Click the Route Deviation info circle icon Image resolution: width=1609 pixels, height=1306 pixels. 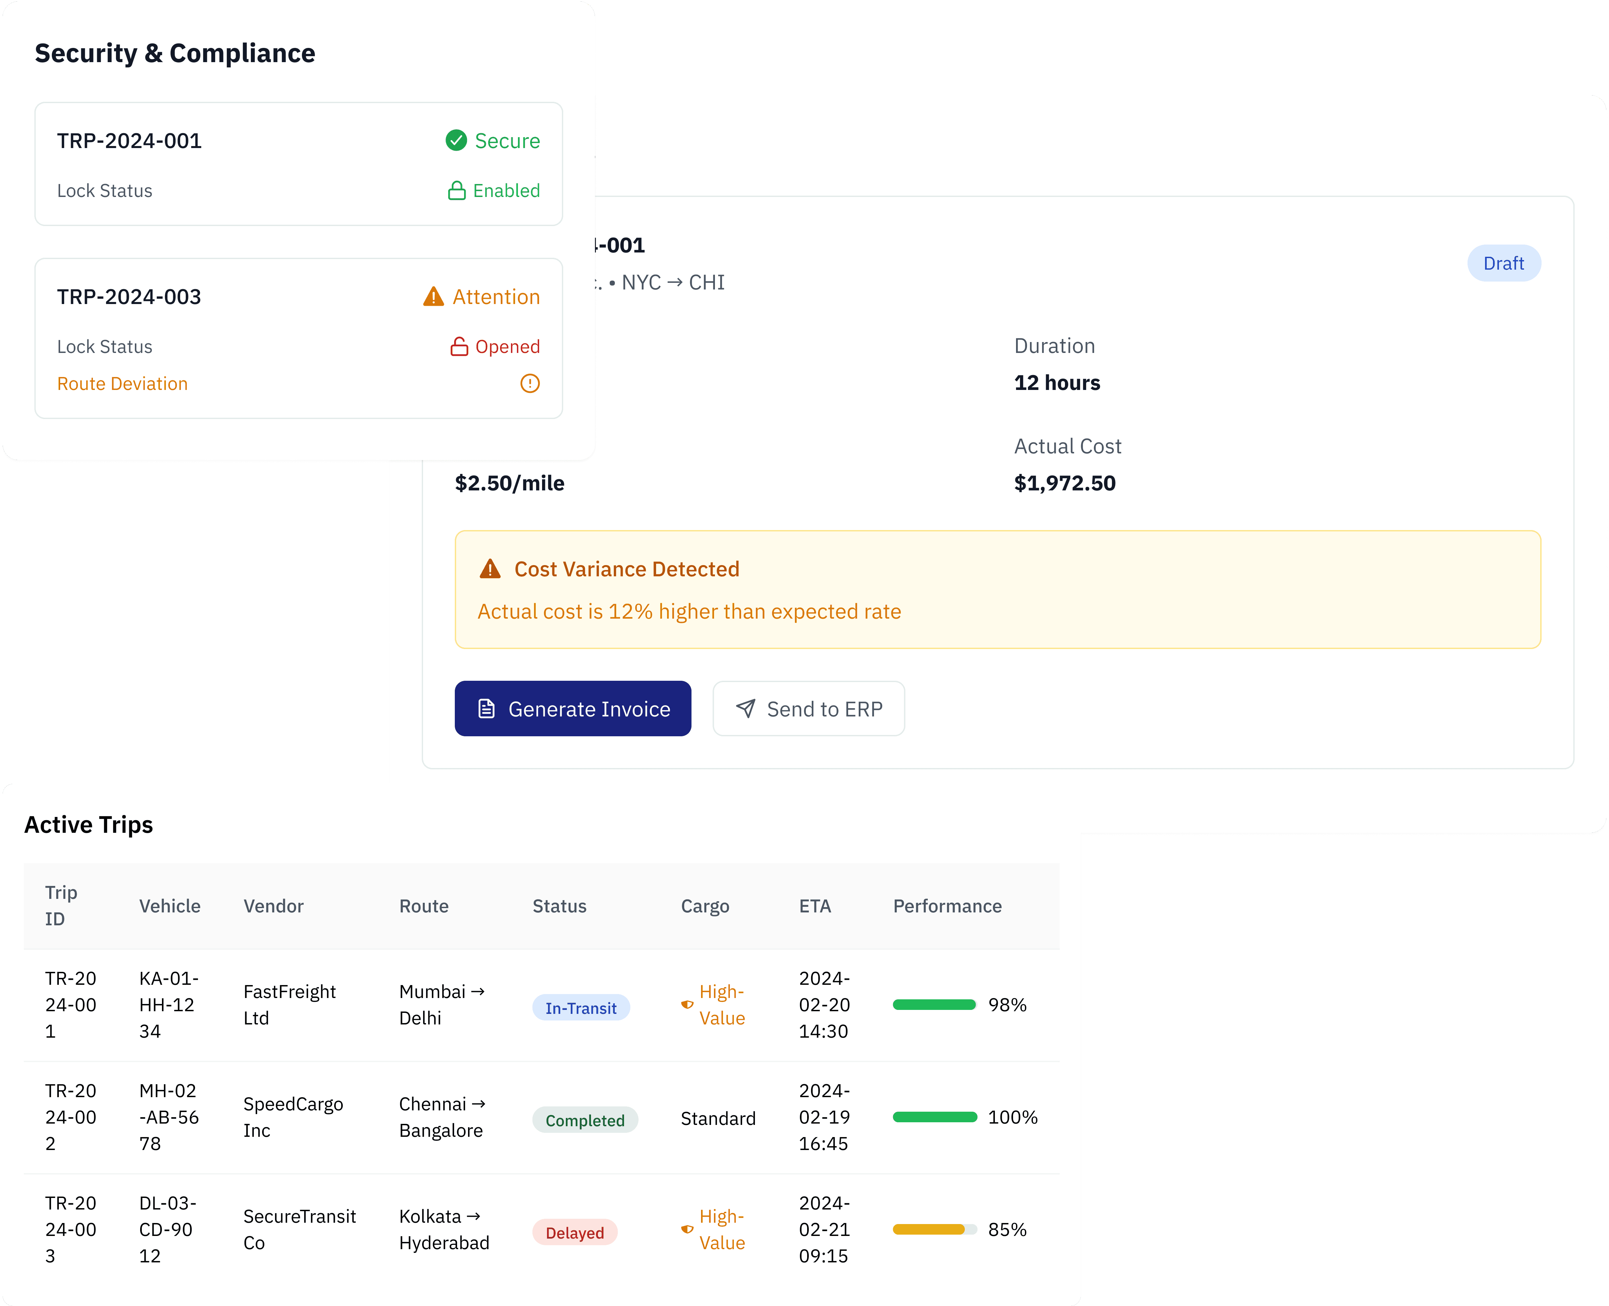pyautogui.click(x=530, y=384)
